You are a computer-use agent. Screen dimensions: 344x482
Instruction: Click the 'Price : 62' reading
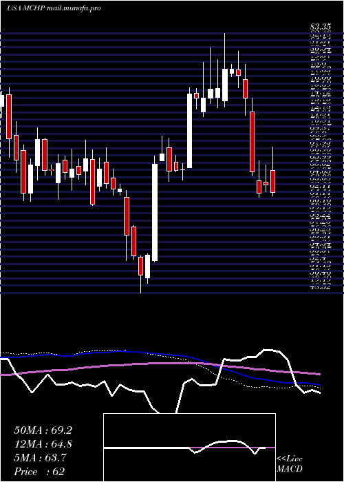(39, 472)
